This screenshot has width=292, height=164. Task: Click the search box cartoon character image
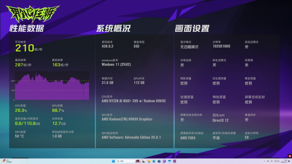coord(138,161)
